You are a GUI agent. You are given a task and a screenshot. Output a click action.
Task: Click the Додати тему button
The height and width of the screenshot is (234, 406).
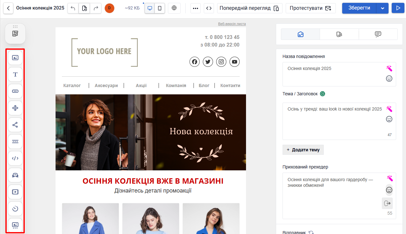303,150
